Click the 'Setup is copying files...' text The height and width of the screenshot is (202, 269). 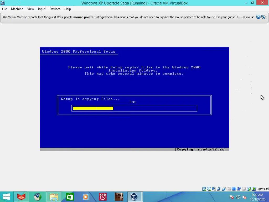tap(90, 99)
